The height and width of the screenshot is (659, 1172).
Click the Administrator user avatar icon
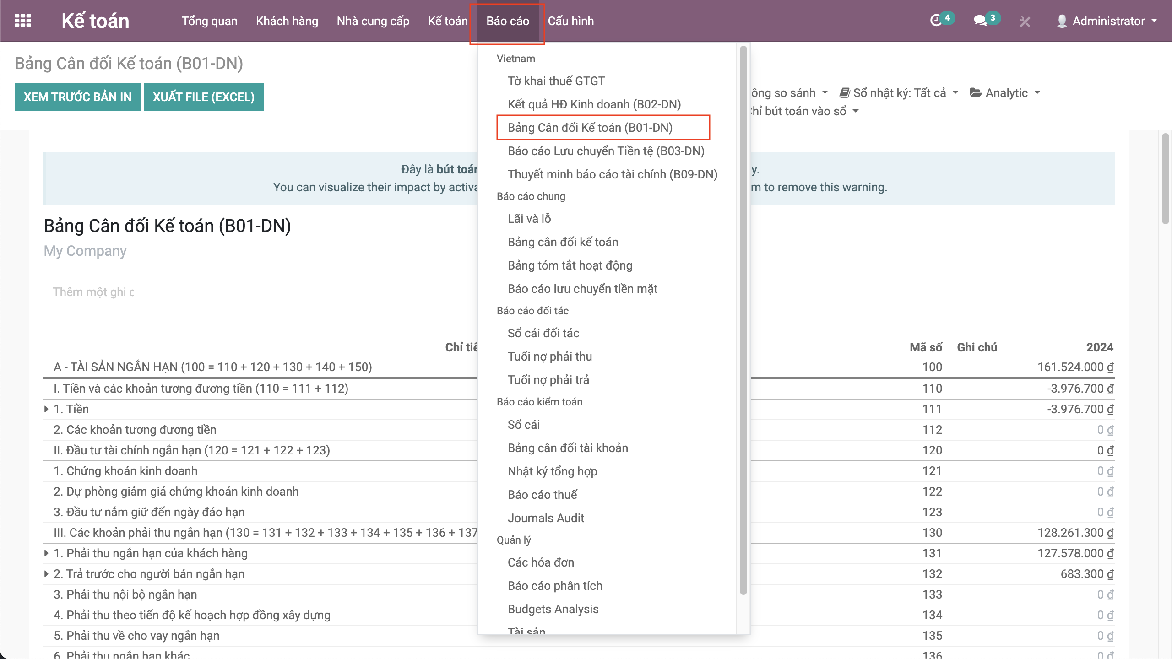[x=1062, y=21]
